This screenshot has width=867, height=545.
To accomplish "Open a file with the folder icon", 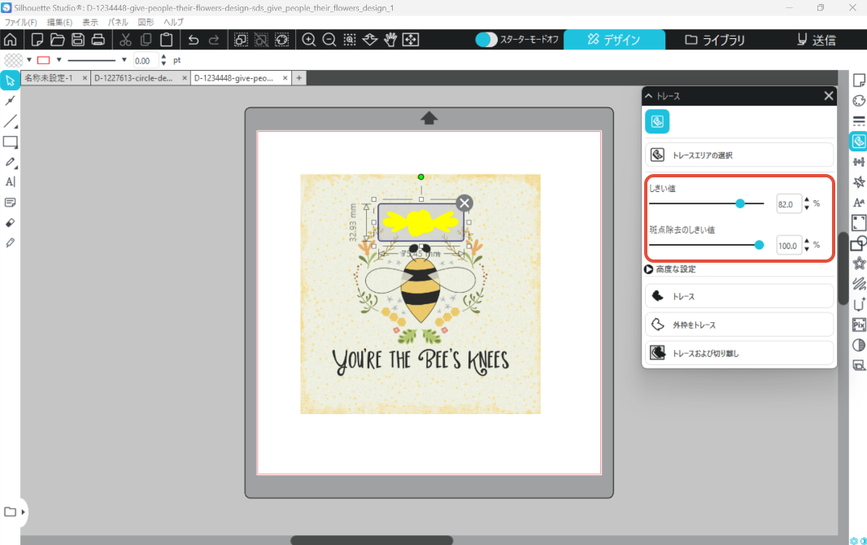I will coord(58,40).
